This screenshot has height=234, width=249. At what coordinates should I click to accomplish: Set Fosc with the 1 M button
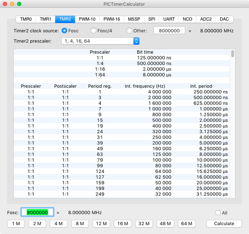(x=16, y=223)
